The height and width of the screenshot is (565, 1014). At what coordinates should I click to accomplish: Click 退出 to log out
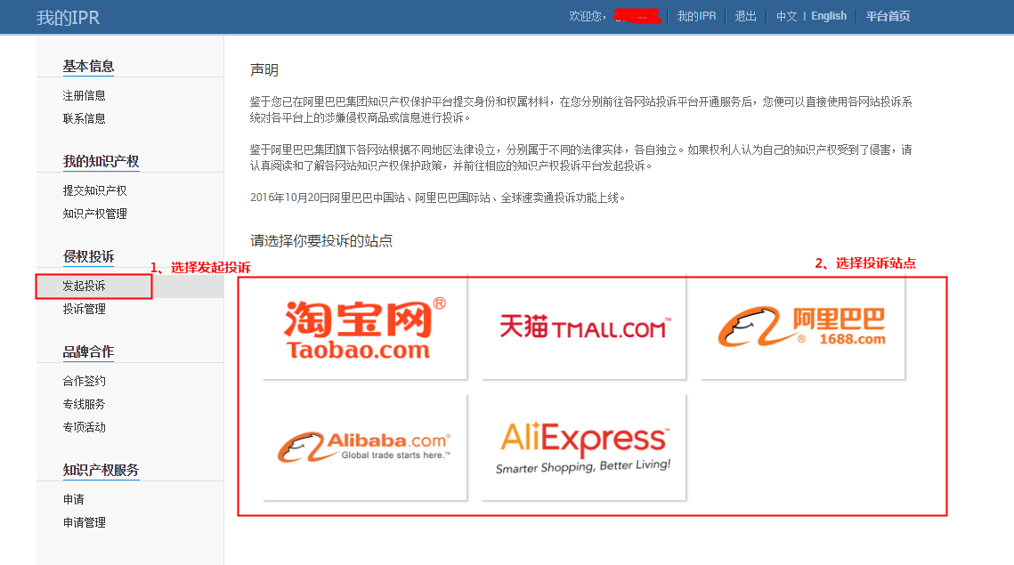pyautogui.click(x=746, y=16)
